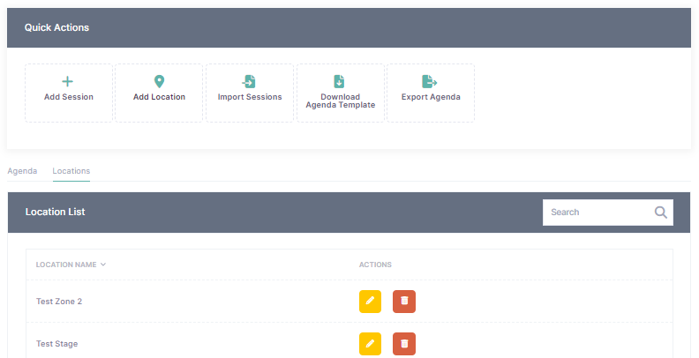Screen dimensions: 699x358
Task: Switch to the Agenda tab
Action: point(22,171)
